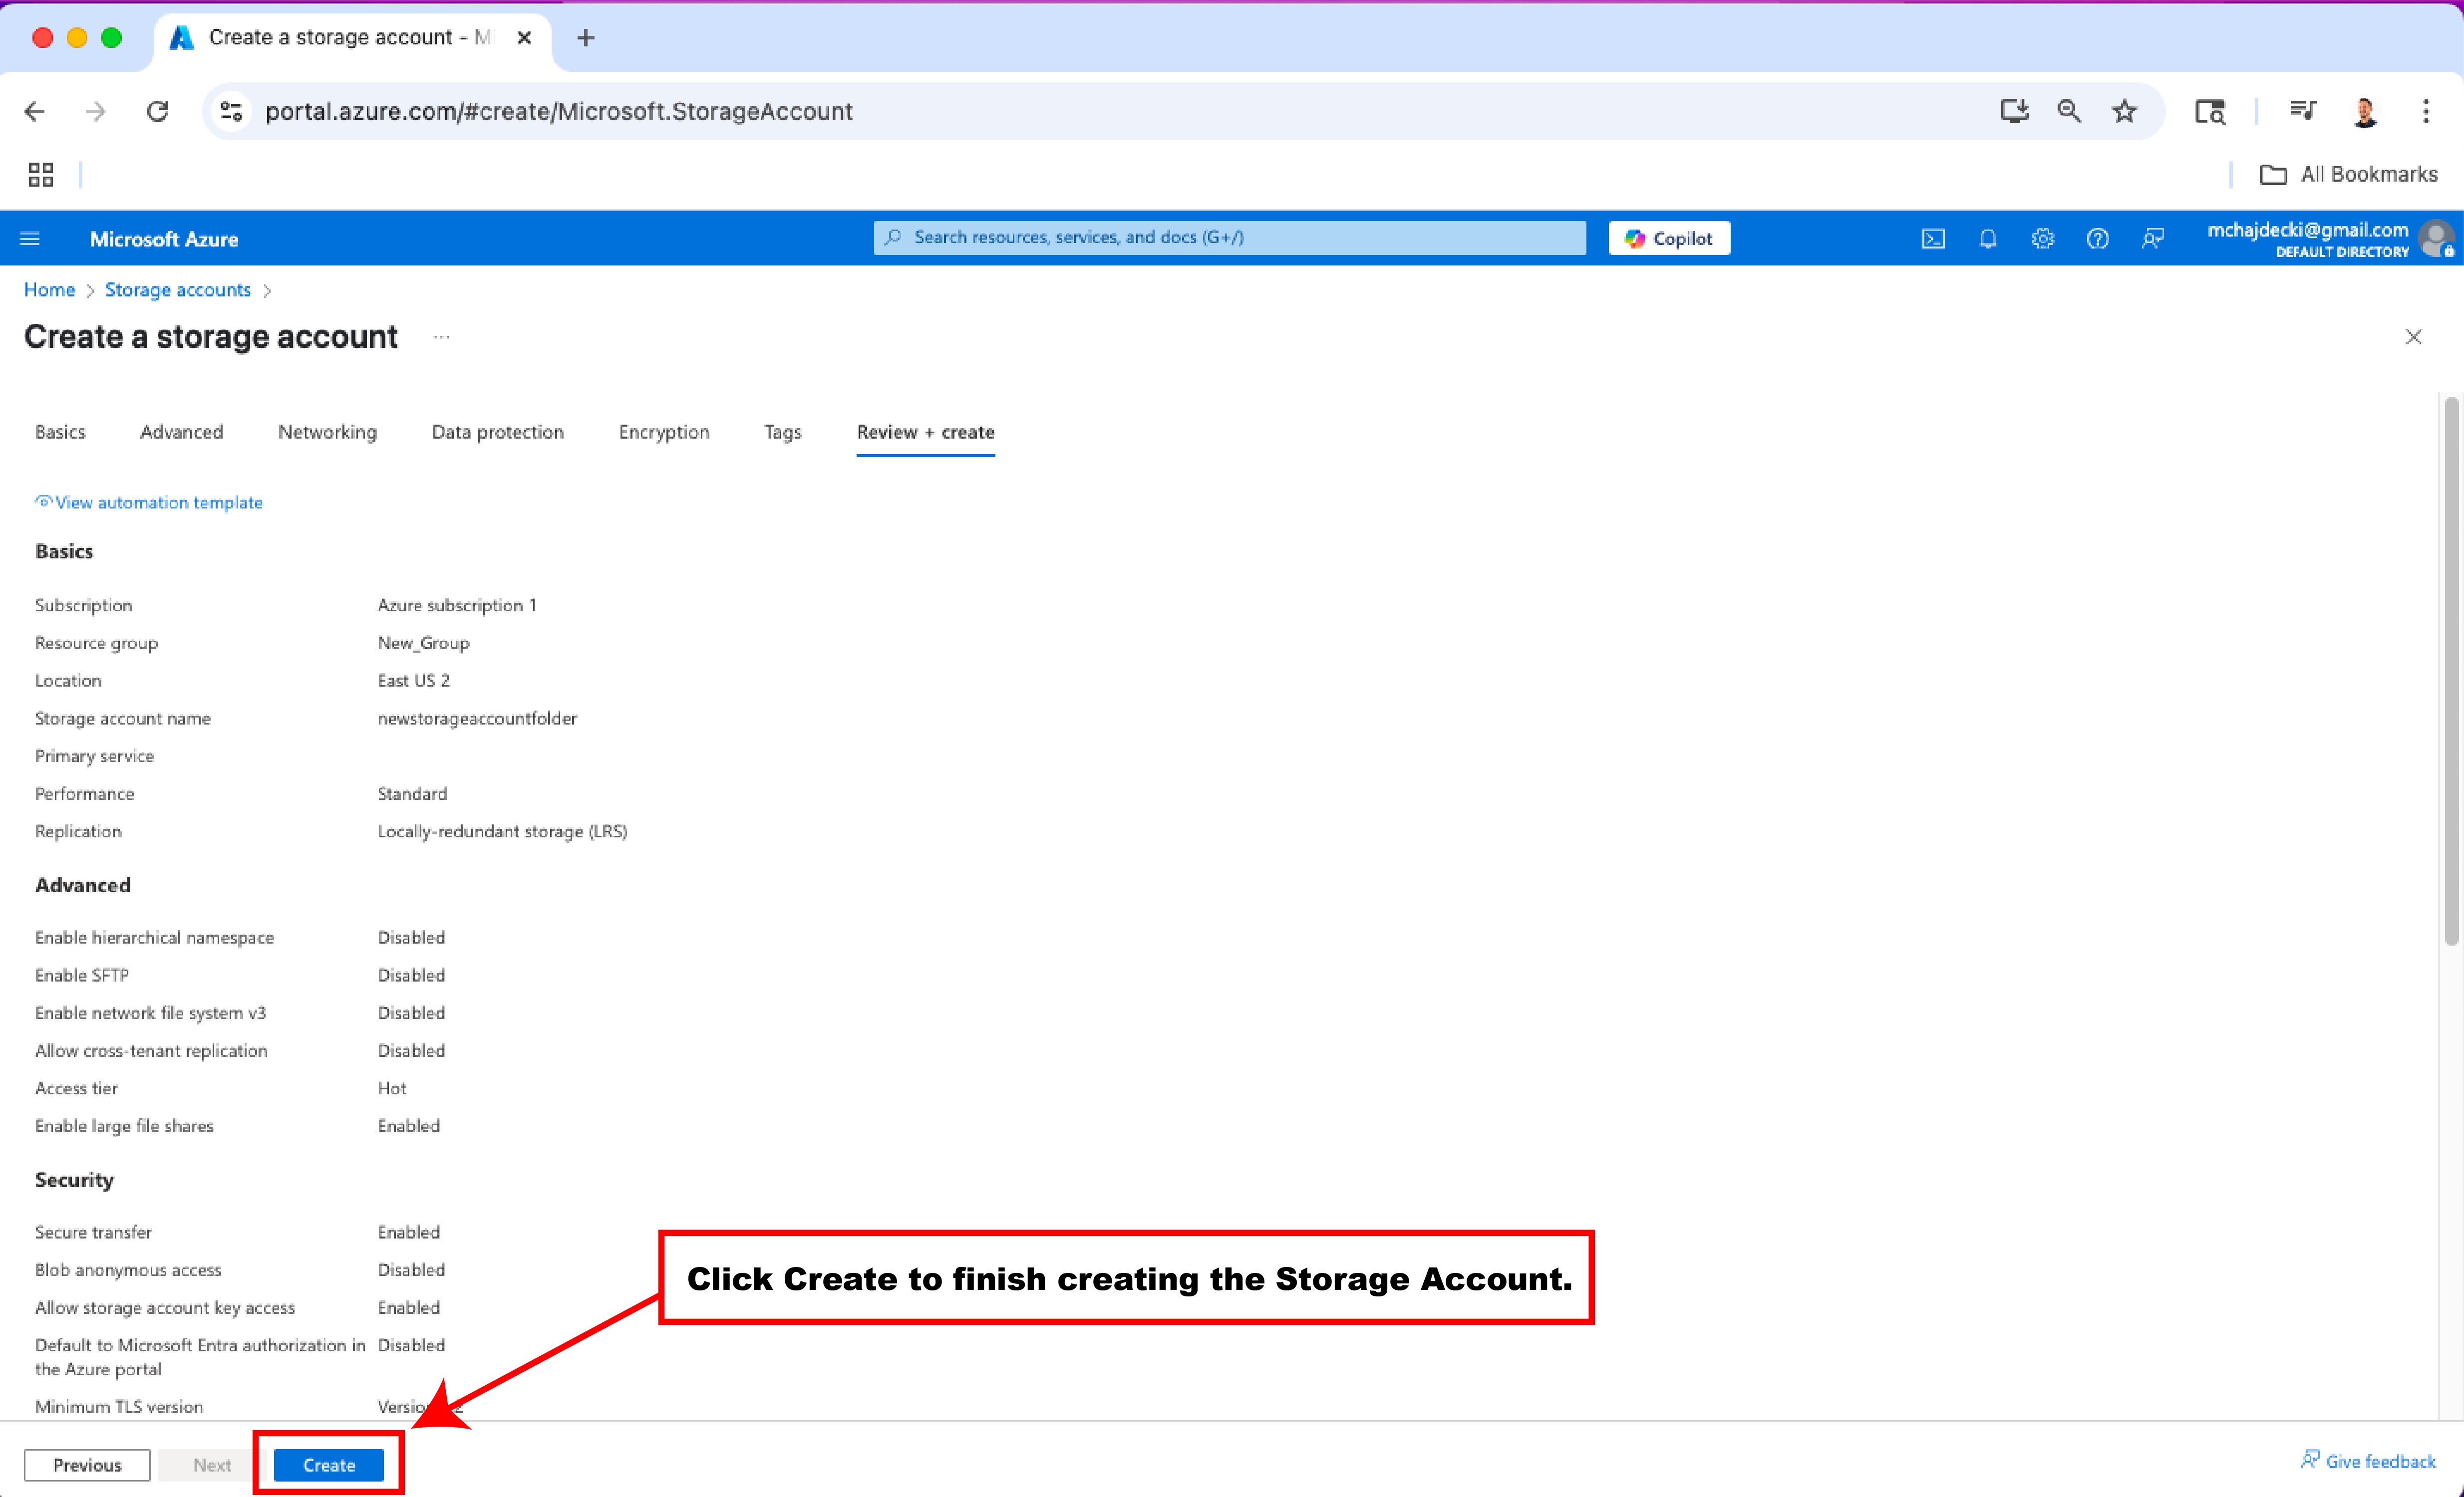Viewport: 2464px width, 1497px height.
Task: Switch to the Networking tab
Action: (x=327, y=432)
